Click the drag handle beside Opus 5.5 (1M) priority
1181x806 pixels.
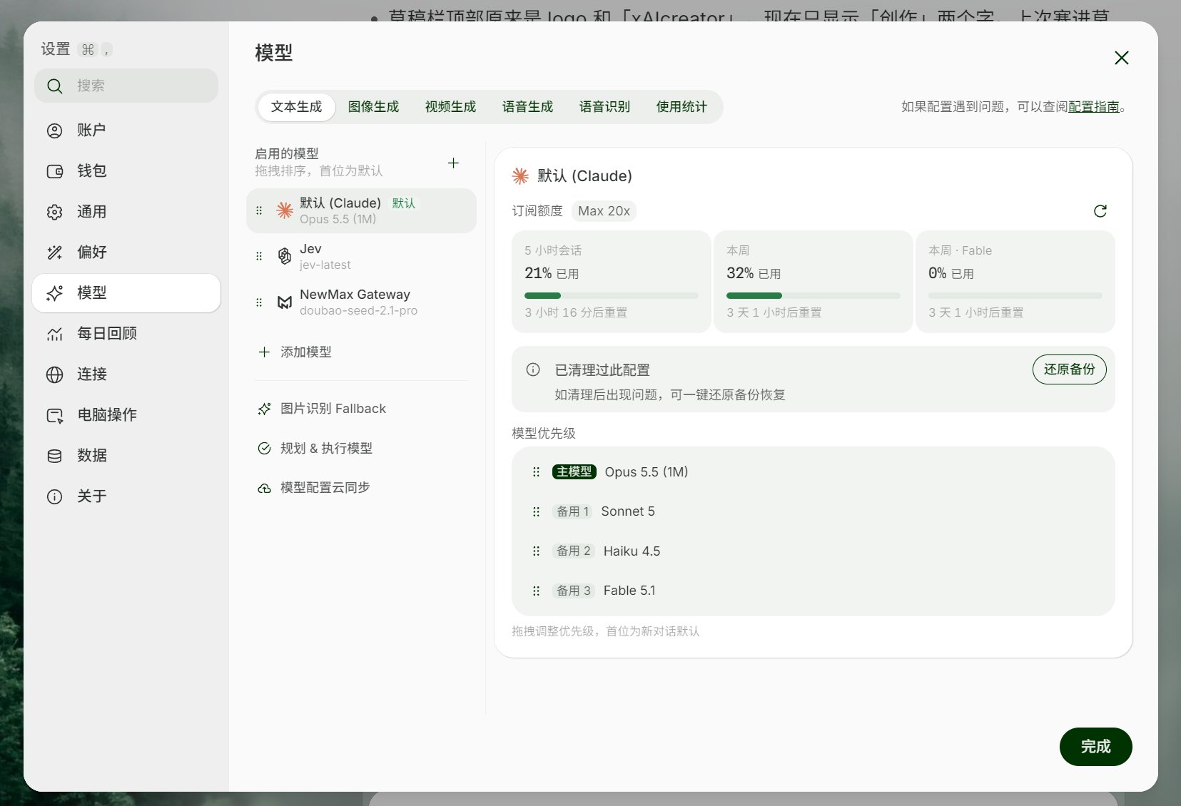coord(536,472)
